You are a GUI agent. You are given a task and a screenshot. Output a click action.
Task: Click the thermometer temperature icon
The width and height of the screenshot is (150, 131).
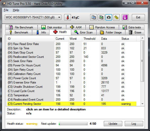pos(67,17)
